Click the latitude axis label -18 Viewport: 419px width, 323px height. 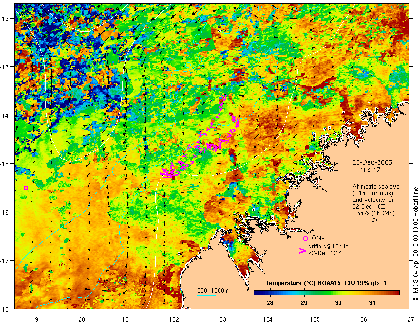click(5, 309)
